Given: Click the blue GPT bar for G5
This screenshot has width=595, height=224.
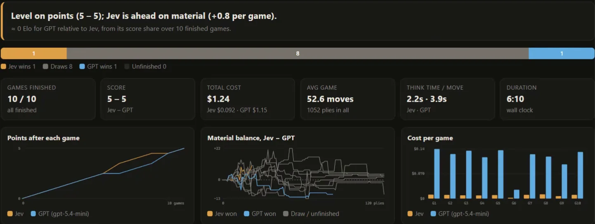Looking at the screenshot, I should 501,174.
